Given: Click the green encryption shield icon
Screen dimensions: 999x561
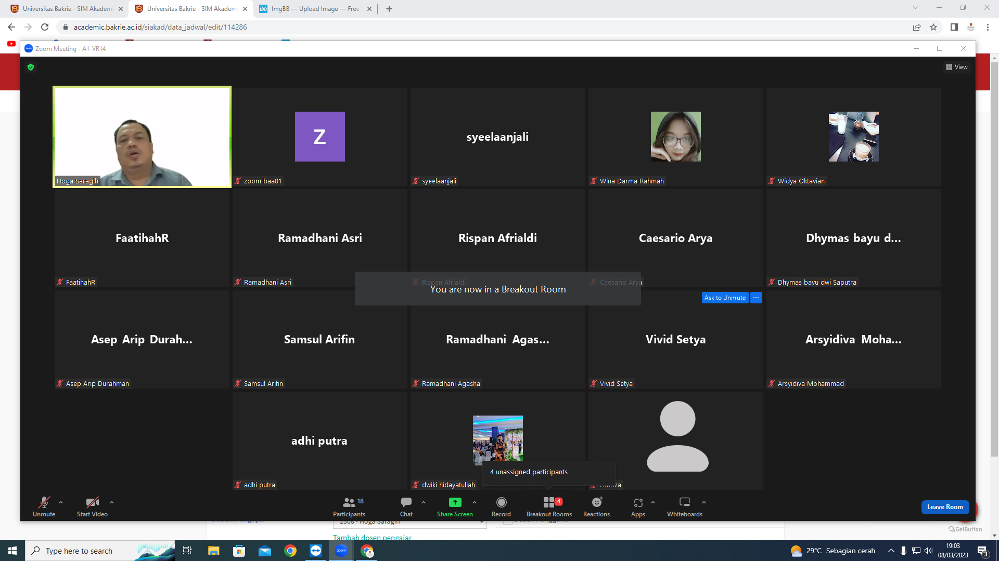Looking at the screenshot, I should (31, 67).
